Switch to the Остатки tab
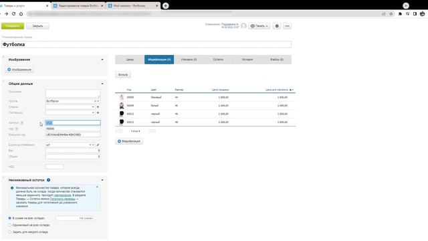428x241 pixels. [218, 60]
